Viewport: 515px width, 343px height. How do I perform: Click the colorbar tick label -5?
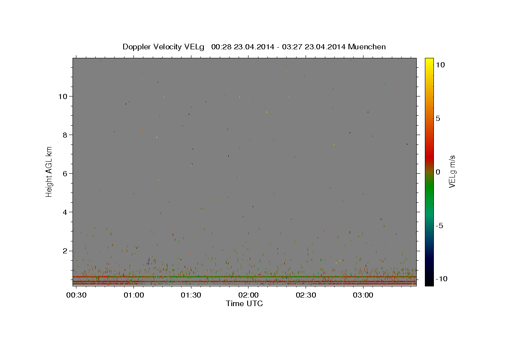tap(440, 226)
